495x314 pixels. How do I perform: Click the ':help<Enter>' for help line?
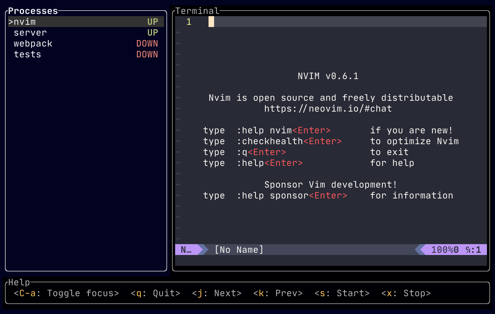point(308,163)
